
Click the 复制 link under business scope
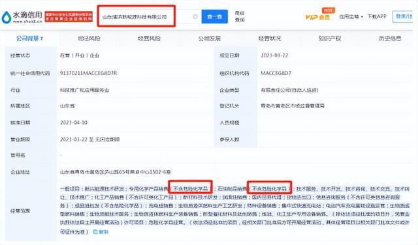click(x=103, y=232)
